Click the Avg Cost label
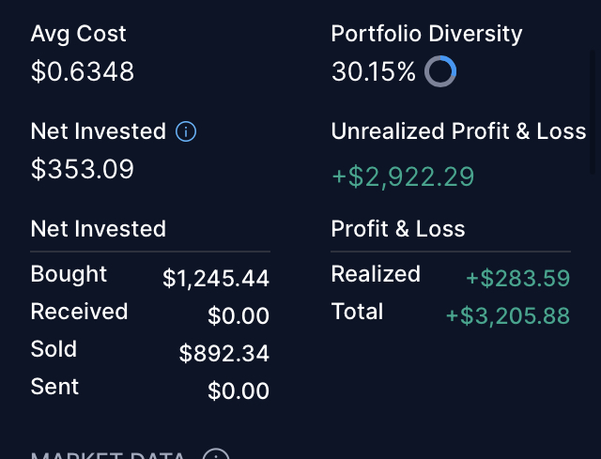Screen dimensions: 601x459 pyautogui.click(x=79, y=34)
